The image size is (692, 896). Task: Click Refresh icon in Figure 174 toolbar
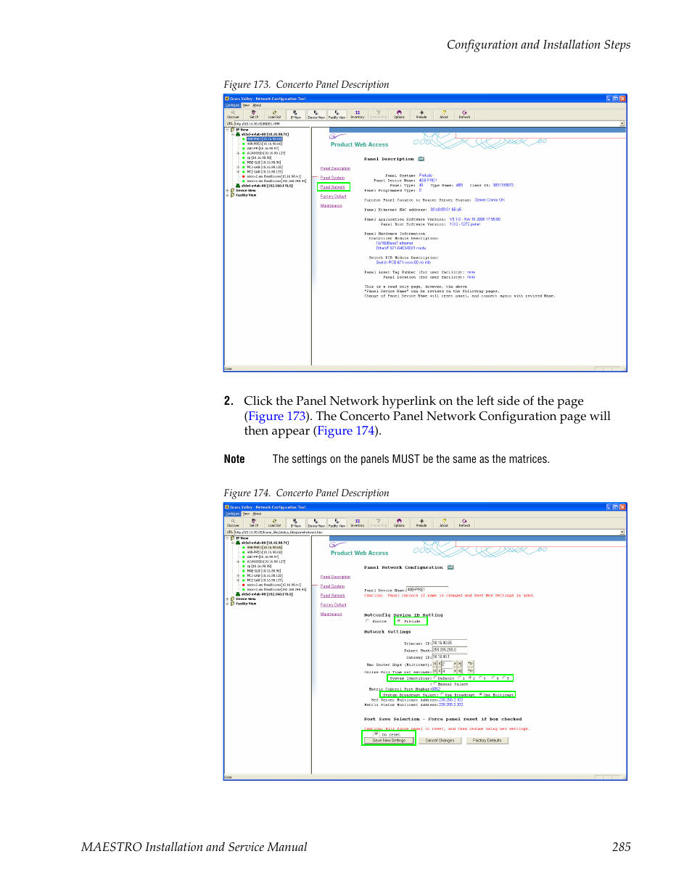(464, 522)
